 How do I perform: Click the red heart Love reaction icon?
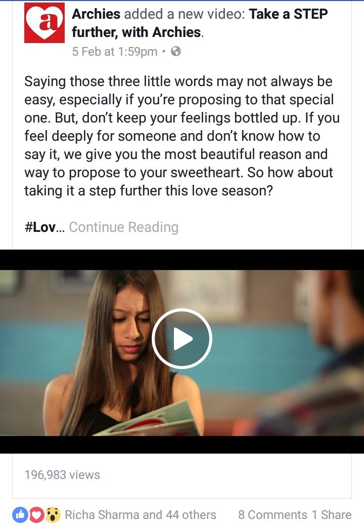[x=37, y=514]
